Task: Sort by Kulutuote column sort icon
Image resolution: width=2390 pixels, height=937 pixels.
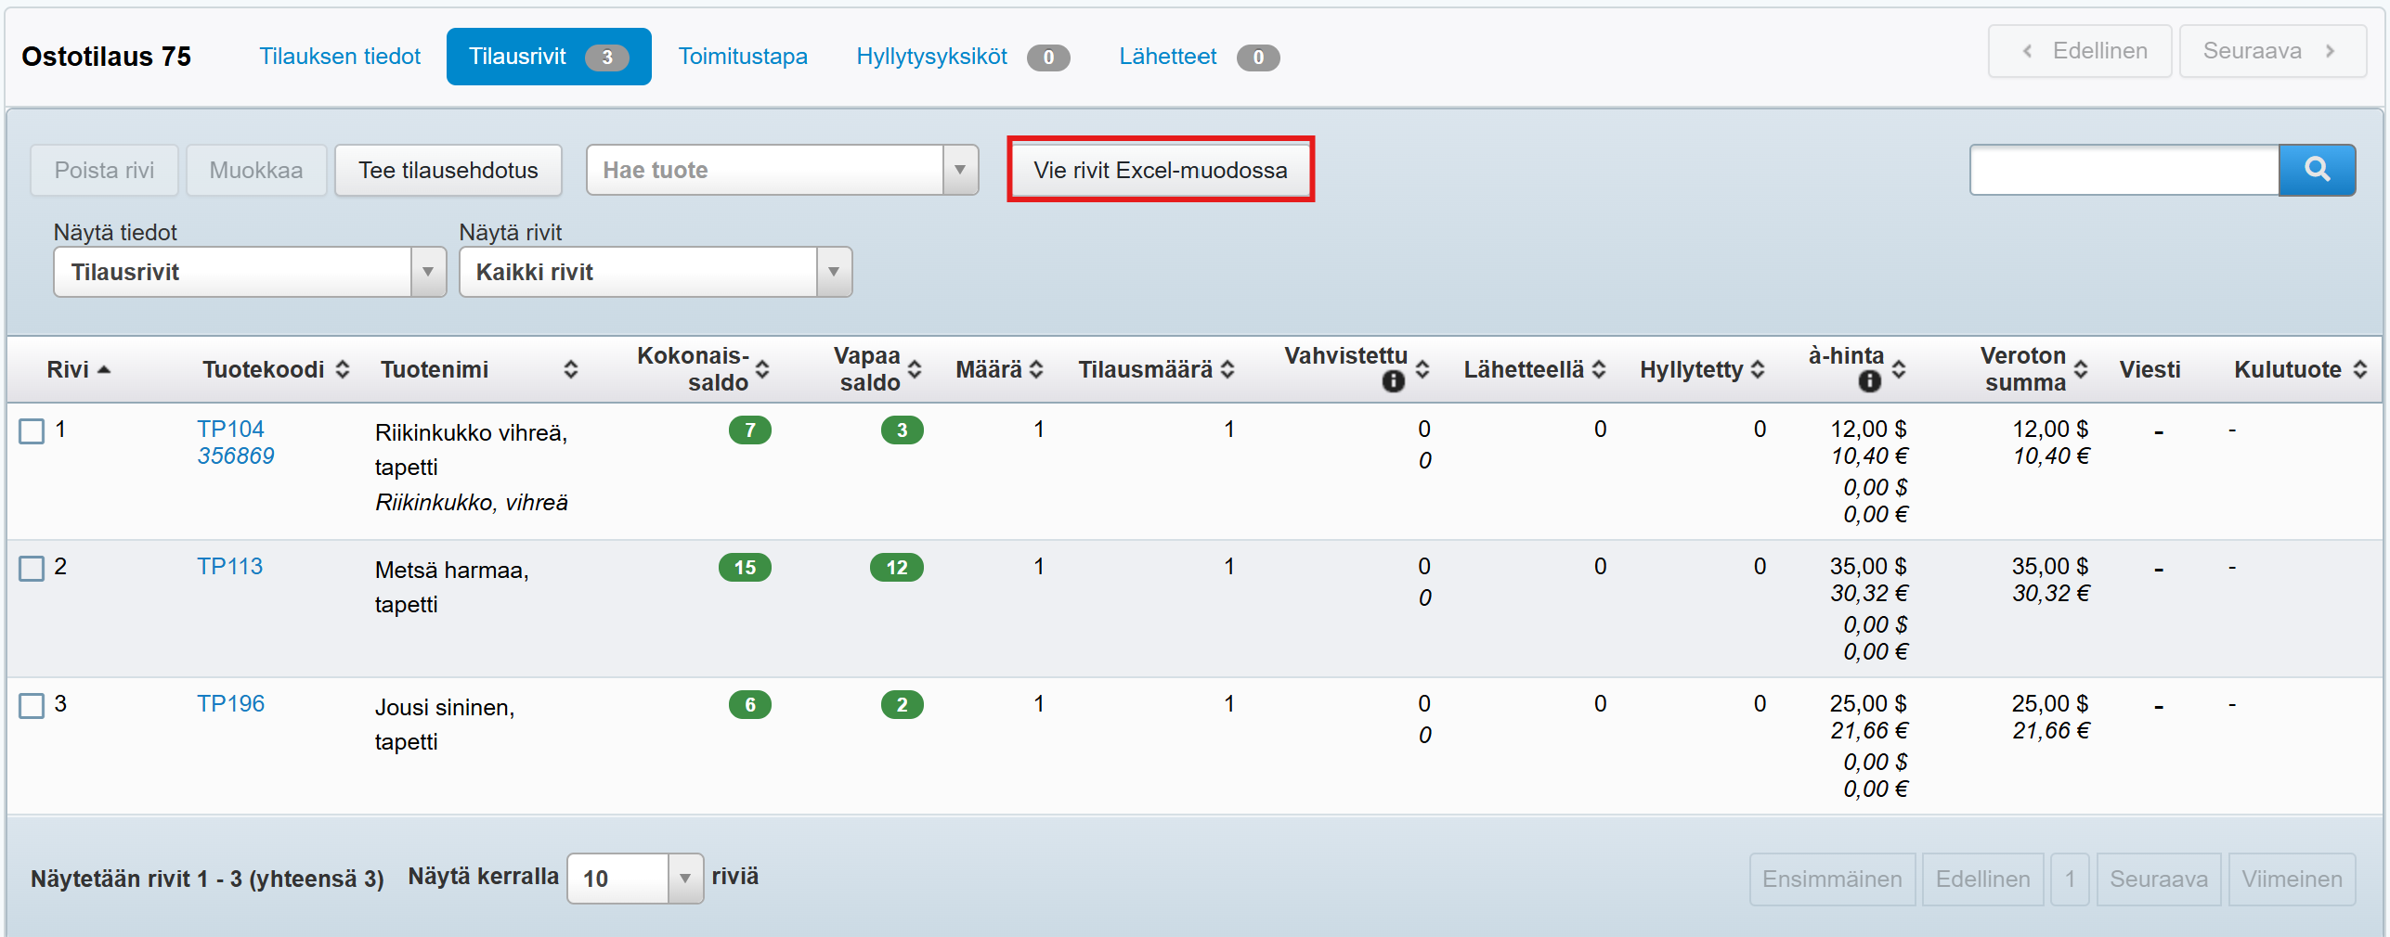Action: [2360, 369]
